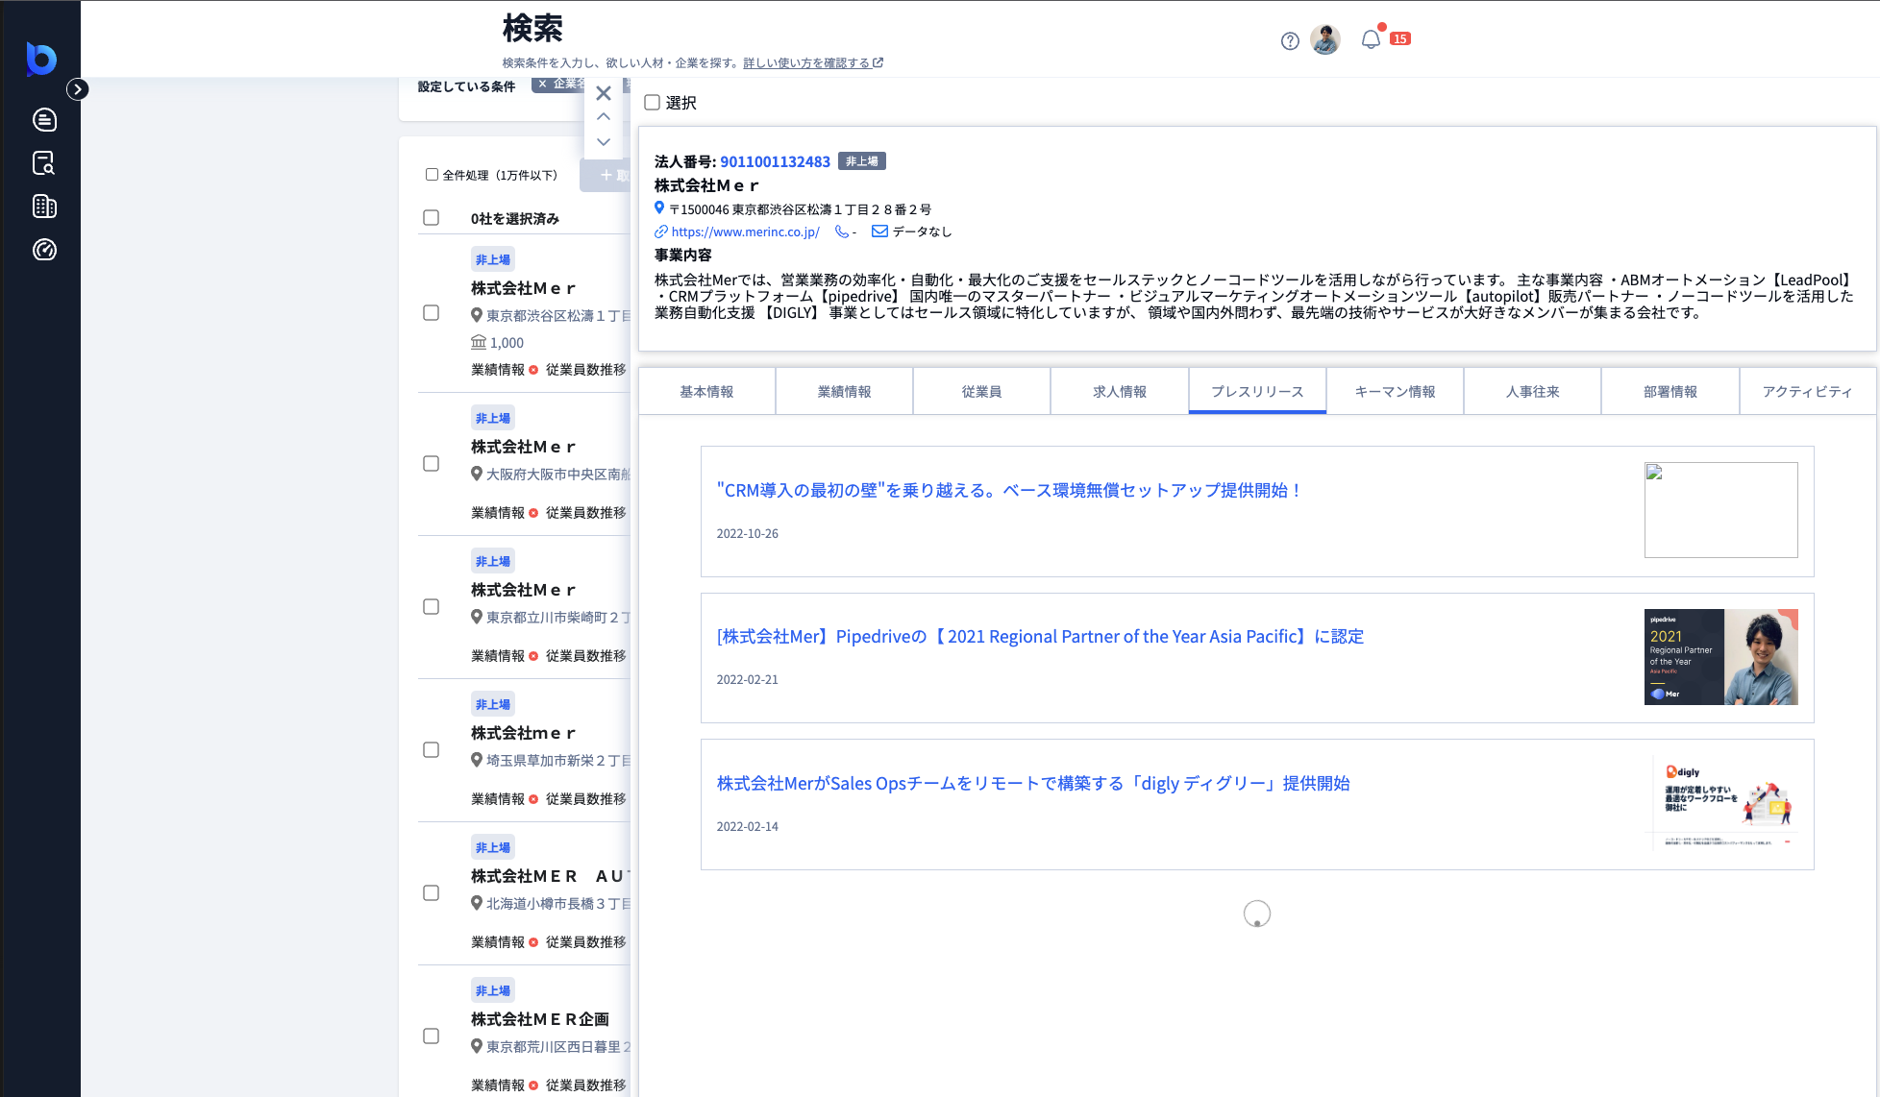Open the company search icon in sidebar
1880x1097 pixels.
point(43,163)
